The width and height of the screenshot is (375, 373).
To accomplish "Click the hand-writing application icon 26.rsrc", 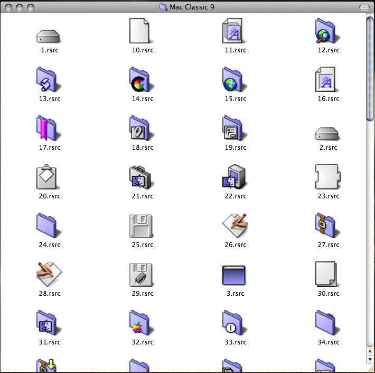I will [x=235, y=225].
